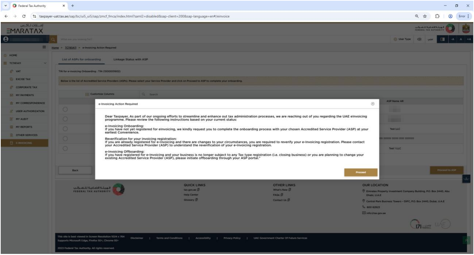This screenshot has height=255, width=474.
Task: Click the Excise Tax sidebar icon
Action: [x=12, y=80]
